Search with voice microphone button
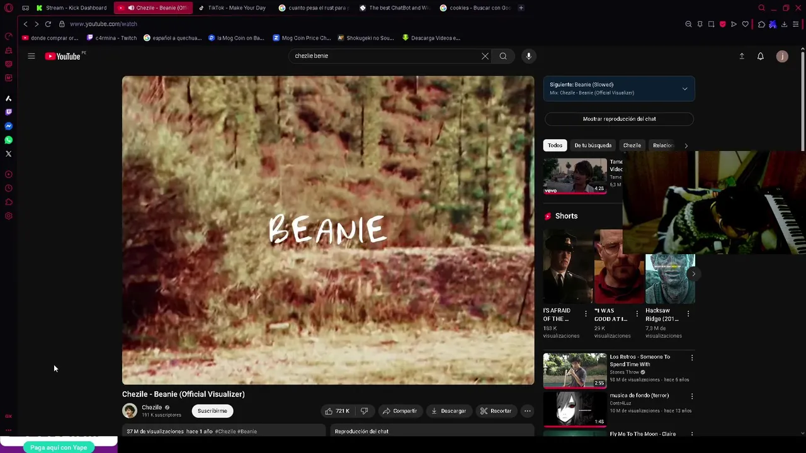The height and width of the screenshot is (453, 806). [x=529, y=56]
